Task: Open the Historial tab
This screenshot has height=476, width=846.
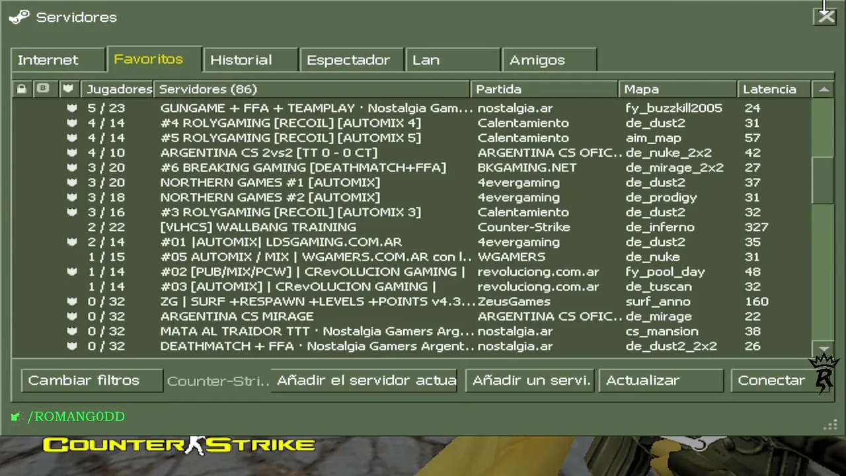Action: tap(250, 59)
